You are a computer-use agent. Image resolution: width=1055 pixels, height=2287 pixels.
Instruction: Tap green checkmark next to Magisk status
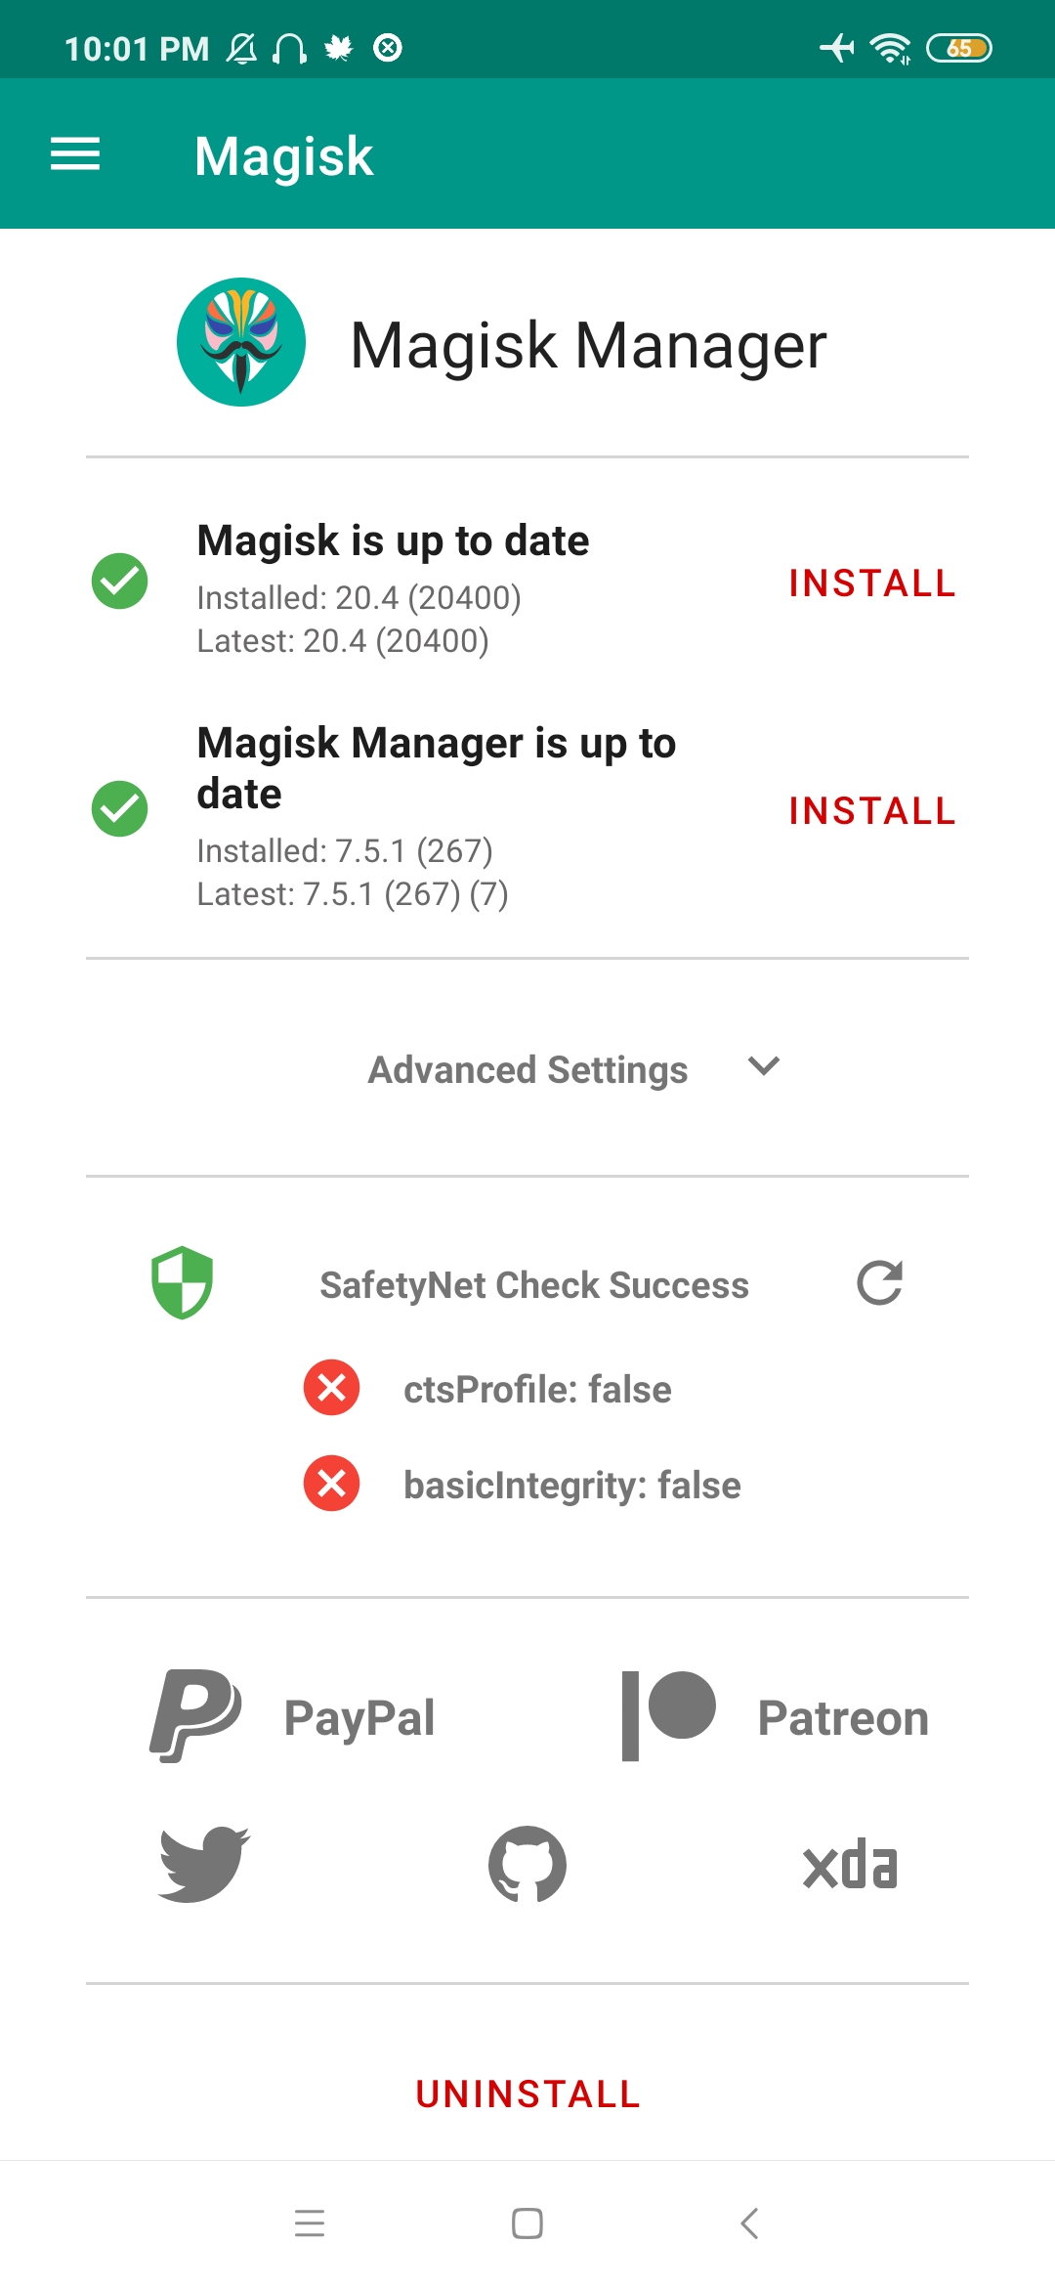pyautogui.click(x=119, y=581)
